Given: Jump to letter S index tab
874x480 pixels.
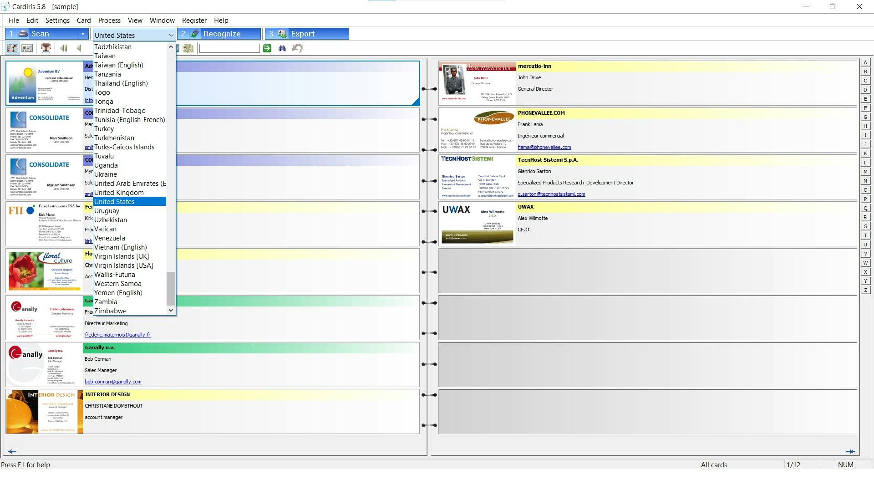Looking at the screenshot, I should (865, 227).
